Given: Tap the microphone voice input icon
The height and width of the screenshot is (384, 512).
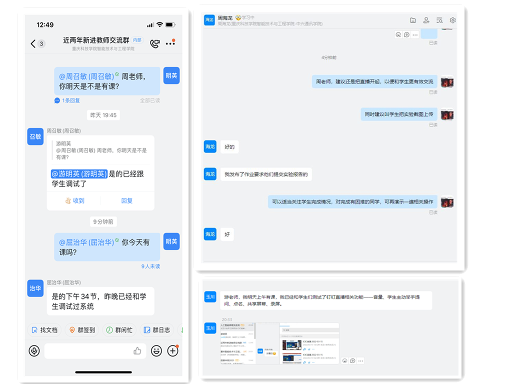Looking at the screenshot, I should [x=34, y=351].
